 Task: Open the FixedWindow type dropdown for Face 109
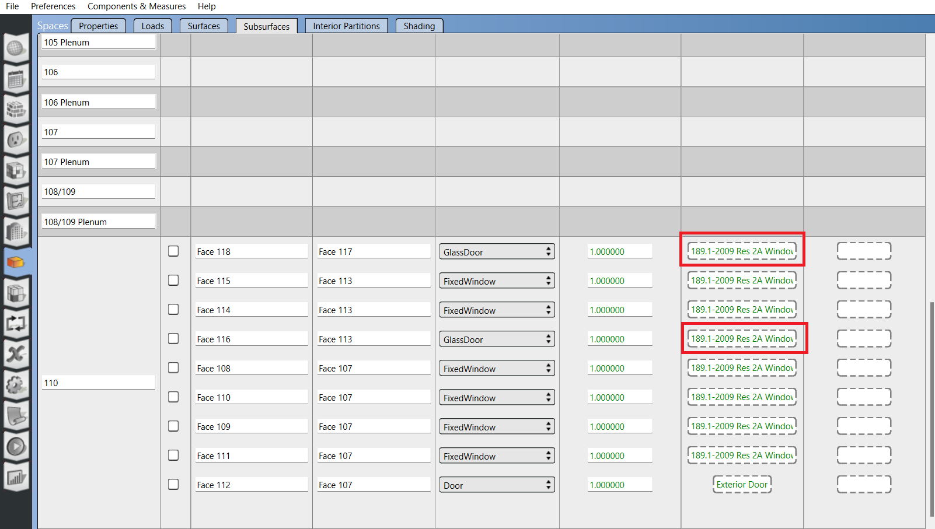click(x=497, y=426)
